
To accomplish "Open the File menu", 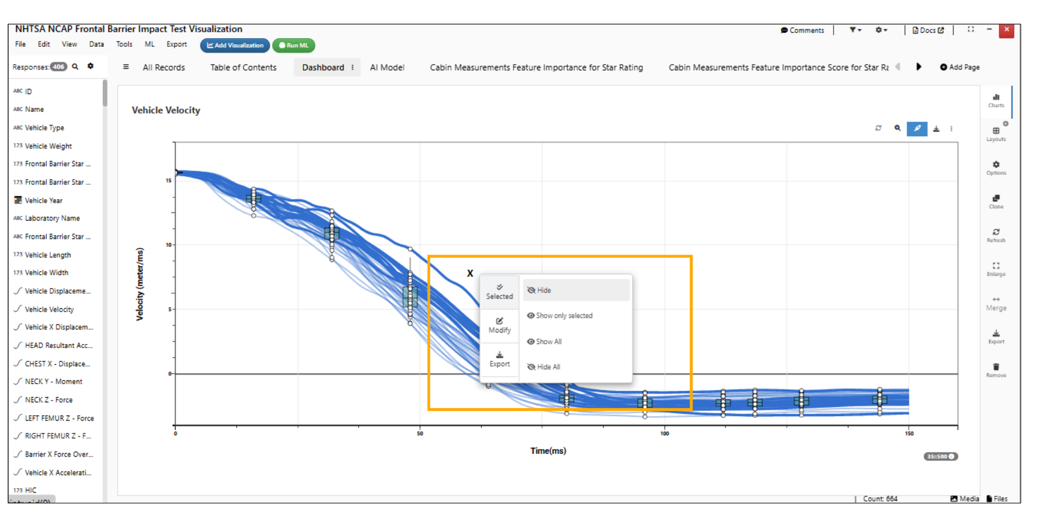I will tap(20, 44).
